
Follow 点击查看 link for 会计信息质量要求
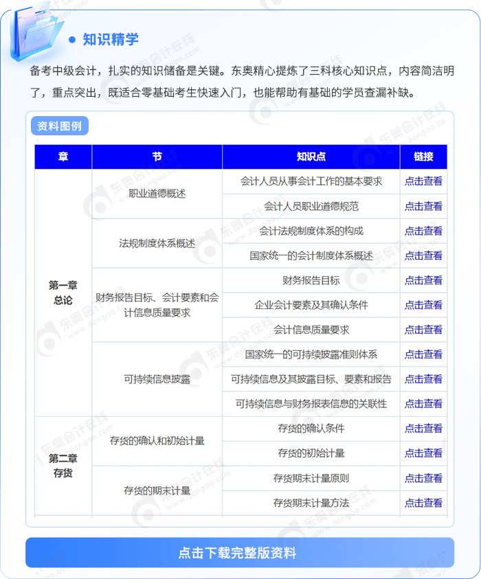click(x=423, y=330)
